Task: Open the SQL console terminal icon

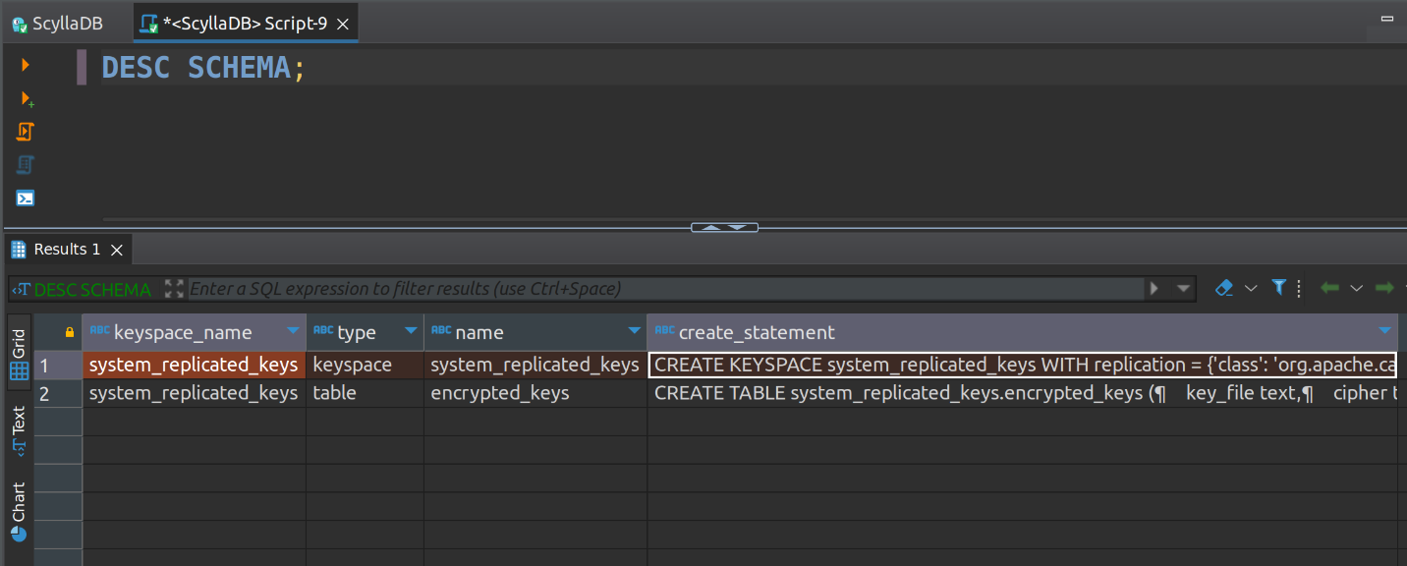Action: [26, 198]
